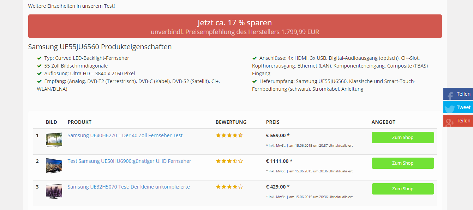This screenshot has height=210, width=473.
Task: Click Zum Shop for the UE40H6270
Action: tap(403, 137)
